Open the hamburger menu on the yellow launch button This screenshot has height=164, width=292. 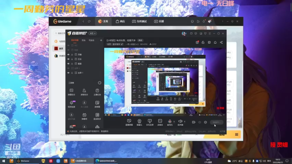pos(237,134)
